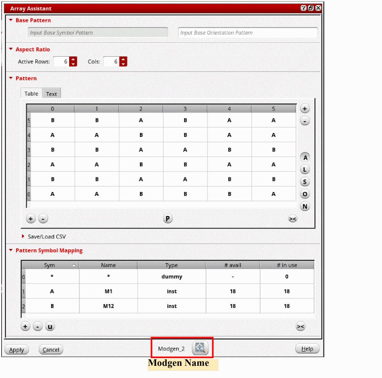The width and height of the screenshot is (382, 378).
Task: Increase Cols with up arrow
Action: pos(123,59)
